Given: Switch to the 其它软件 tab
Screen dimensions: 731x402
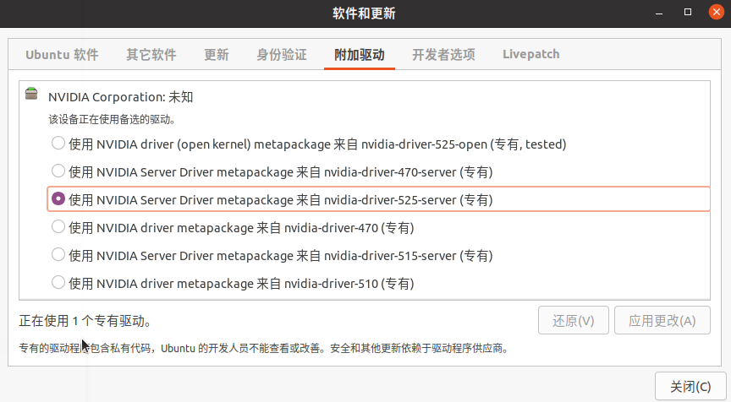Looking at the screenshot, I should point(151,54).
